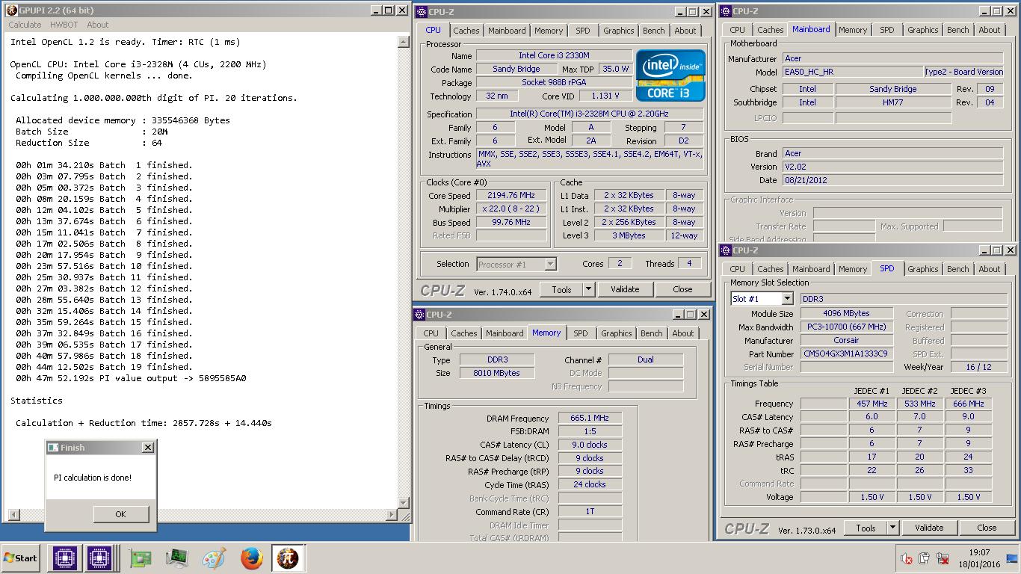Switch to Caches tab in SPD window
This screenshot has width=1021, height=574.
click(x=771, y=269)
